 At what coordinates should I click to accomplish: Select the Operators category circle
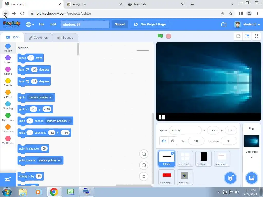[x=8, y=115]
